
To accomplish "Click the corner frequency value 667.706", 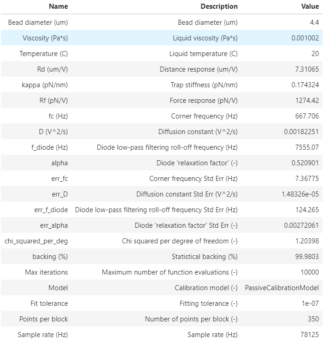I will (x=307, y=116).
